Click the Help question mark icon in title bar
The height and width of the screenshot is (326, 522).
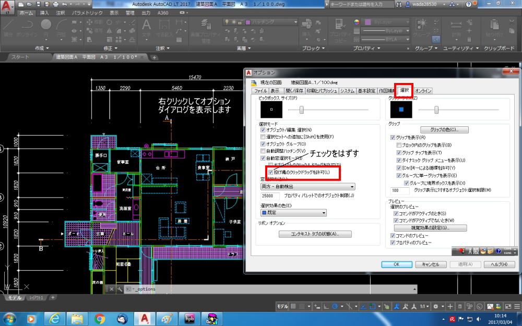coord(469,4)
